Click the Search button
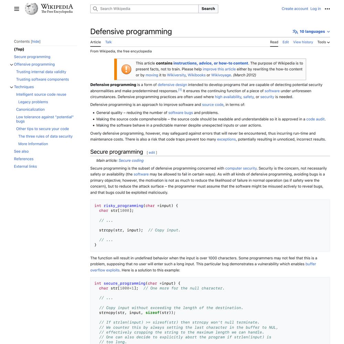Image resolution: width=344 pixels, height=344 pixels. click(208, 9)
